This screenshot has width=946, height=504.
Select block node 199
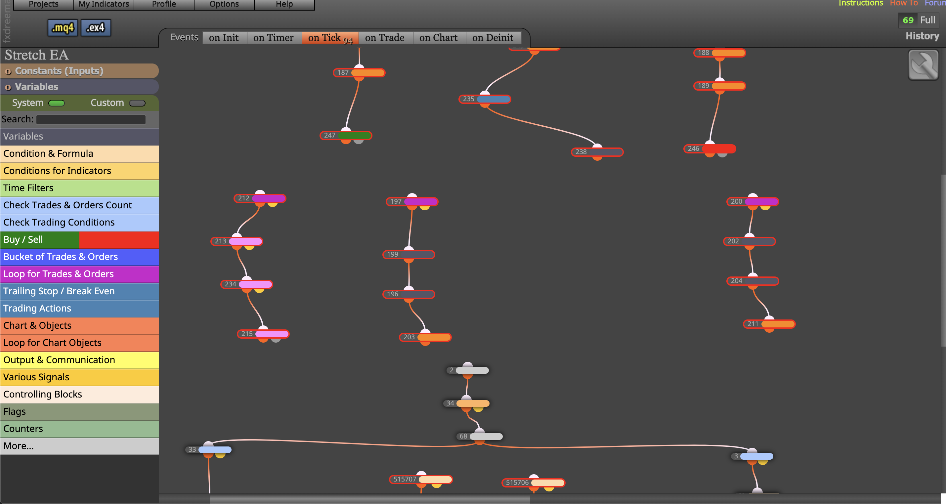[x=409, y=254]
